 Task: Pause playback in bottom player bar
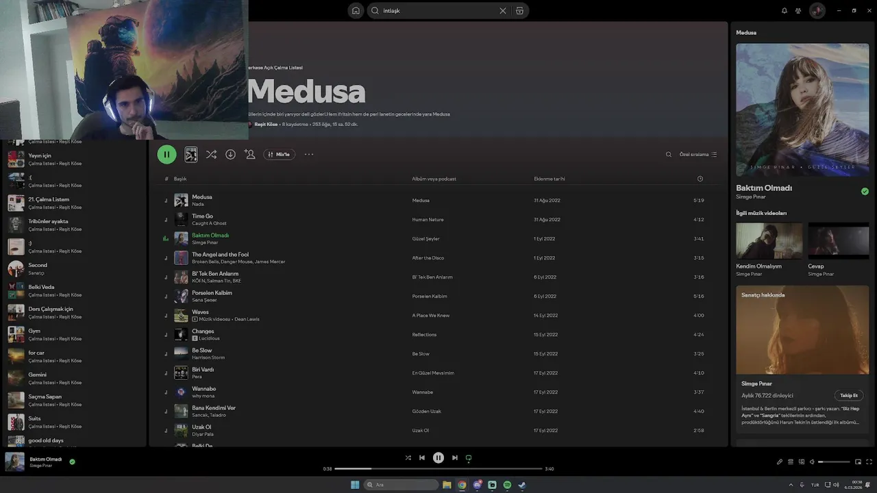click(438, 458)
